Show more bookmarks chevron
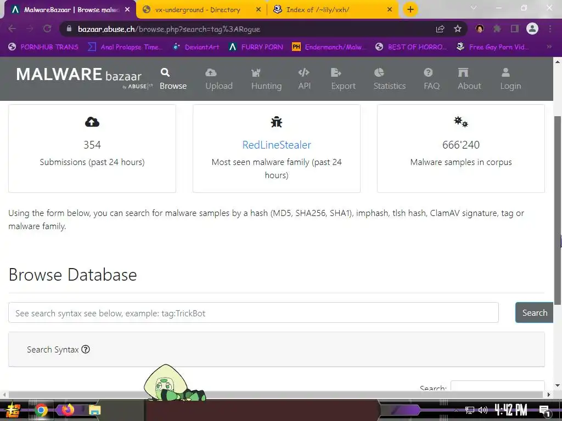562x421 pixels. tap(549, 47)
